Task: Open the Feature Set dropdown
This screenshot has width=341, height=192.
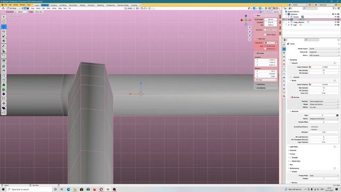Action: [324, 52]
